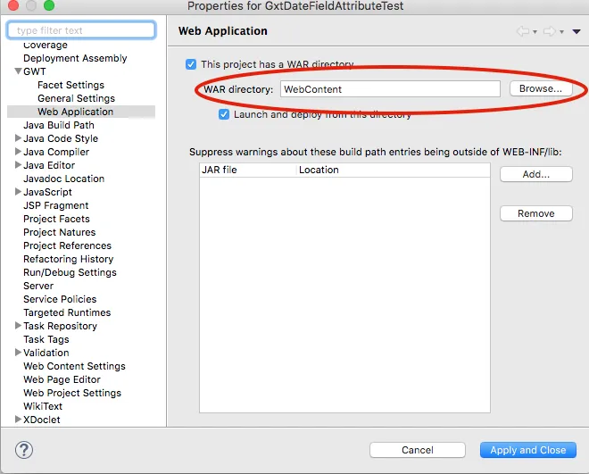
Task: Click the JAR file column header
Action: pos(247,170)
